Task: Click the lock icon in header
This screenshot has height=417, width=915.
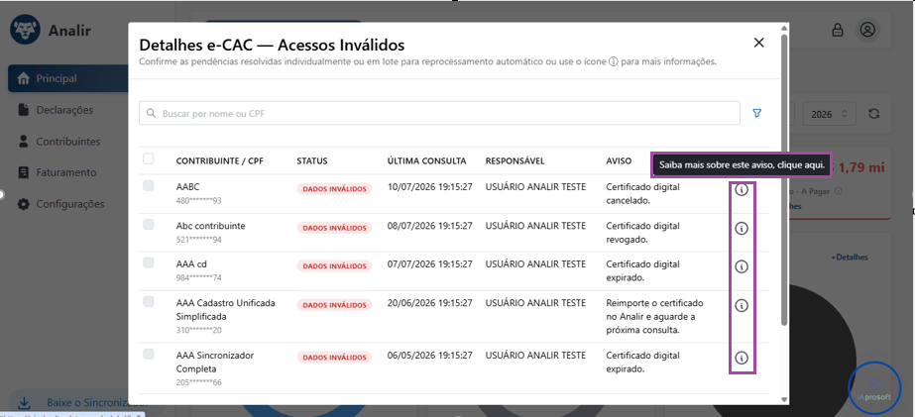Action: pos(838,30)
